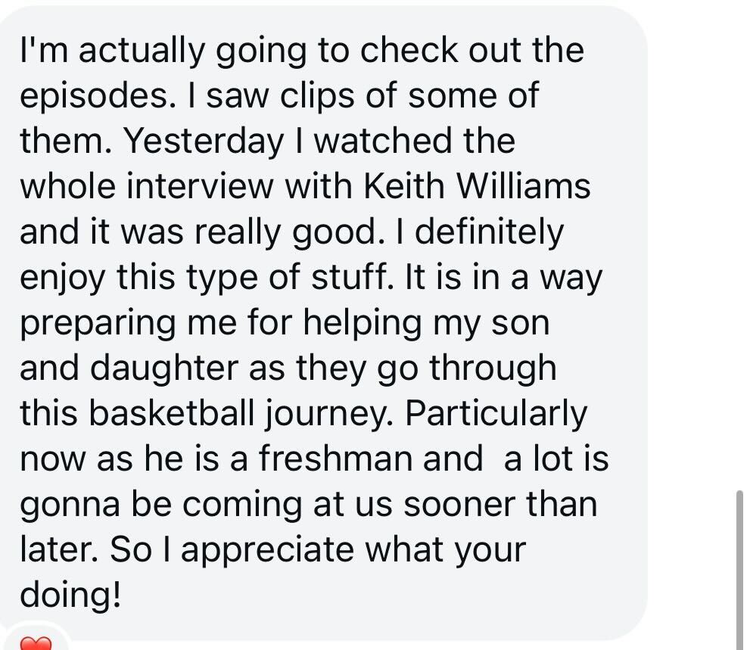Image resolution: width=750 pixels, height=650 pixels.
Task: Click the word "daughter" in the message
Action: [x=163, y=369]
